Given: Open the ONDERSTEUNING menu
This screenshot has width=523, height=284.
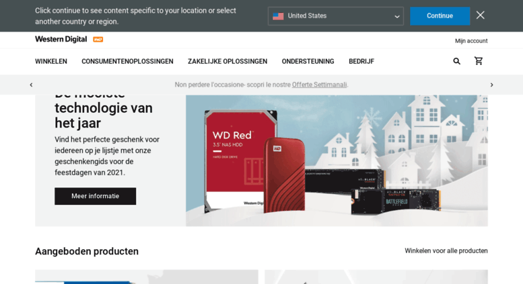Looking at the screenshot, I should [308, 62].
